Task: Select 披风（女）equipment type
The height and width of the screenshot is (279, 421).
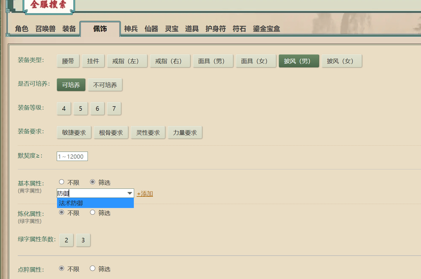Action: [x=342, y=61]
